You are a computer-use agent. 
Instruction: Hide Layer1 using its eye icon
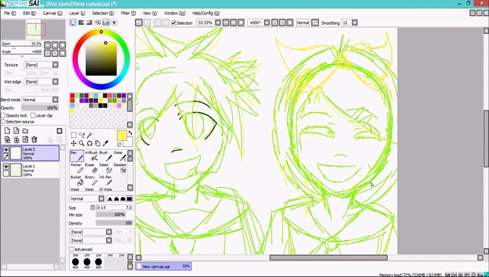6,167
